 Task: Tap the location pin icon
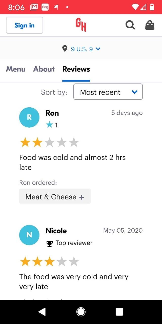click(x=65, y=49)
